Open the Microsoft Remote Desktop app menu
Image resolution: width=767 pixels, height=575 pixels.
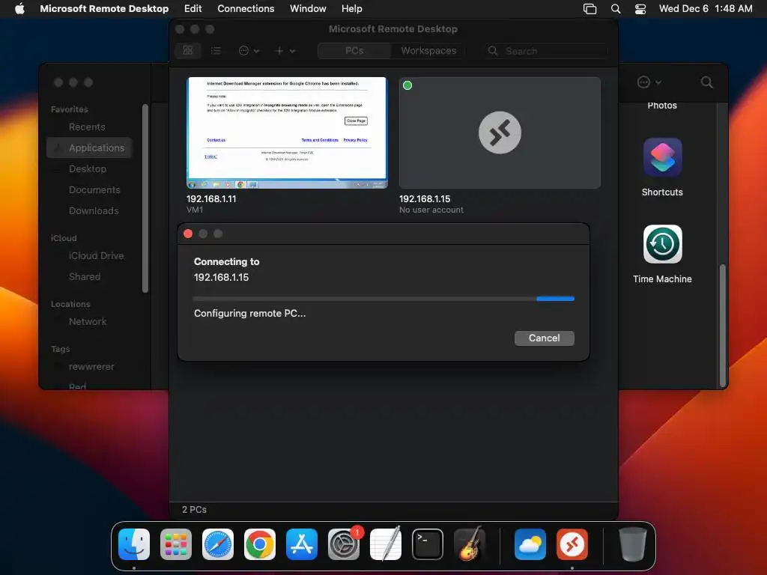[x=104, y=8]
